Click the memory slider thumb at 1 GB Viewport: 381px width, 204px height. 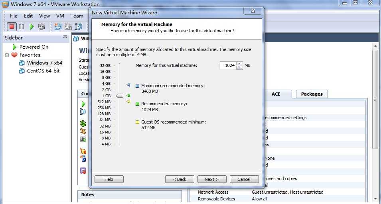(x=120, y=96)
